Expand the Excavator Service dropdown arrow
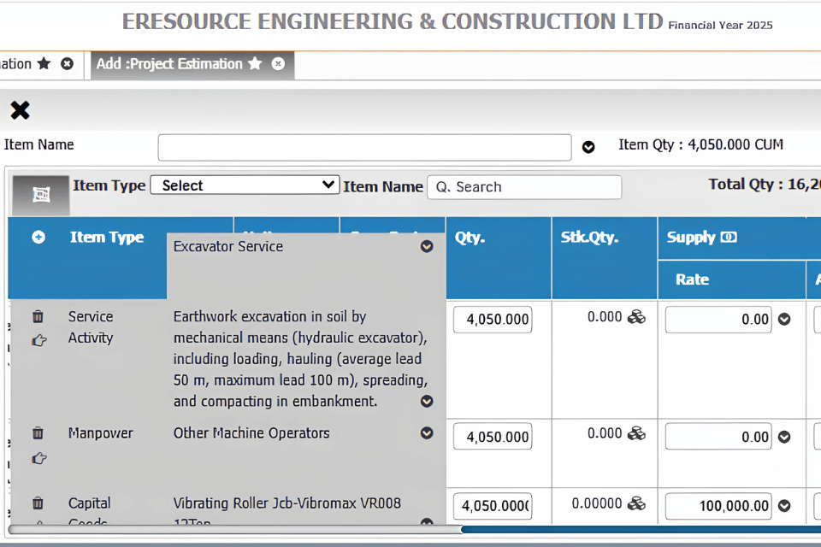 click(427, 246)
